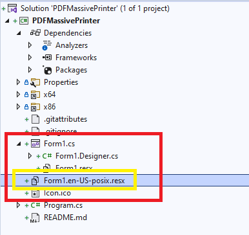Collapse the Dependencies node
Viewport: 249px width, 235px height.
click(19, 33)
